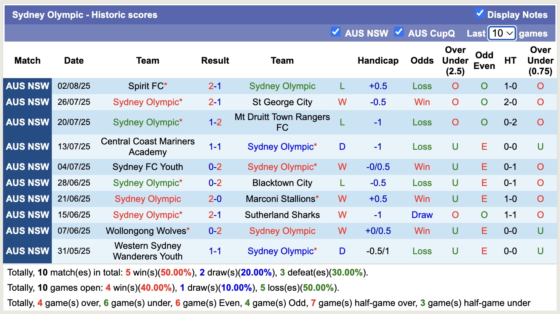560x314 pixels.
Task: Click the 2-1 result of the 26/07/25 match
Action: point(215,102)
